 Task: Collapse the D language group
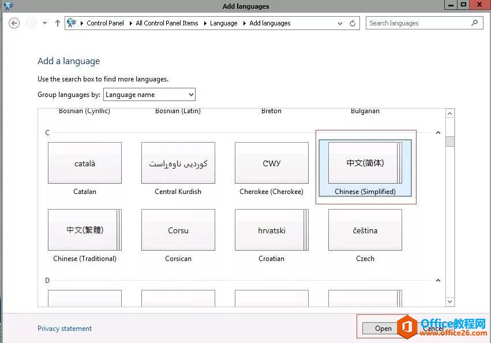point(438,280)
